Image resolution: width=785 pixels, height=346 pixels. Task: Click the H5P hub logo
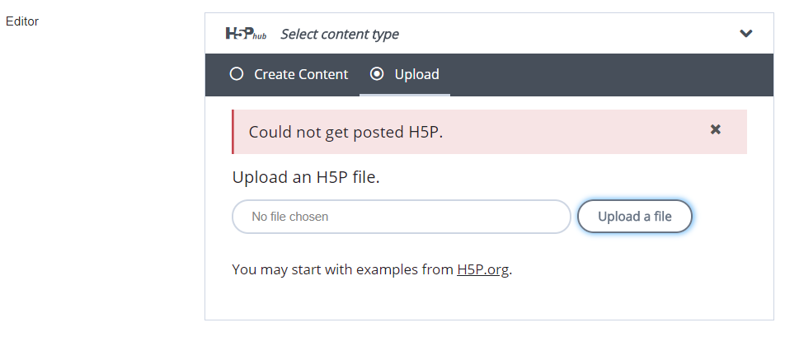246,34
